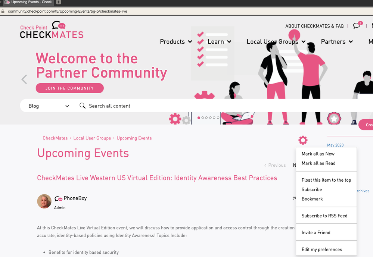Click the Admin label under PhoneBoy
373x257 pixels.
60,208
